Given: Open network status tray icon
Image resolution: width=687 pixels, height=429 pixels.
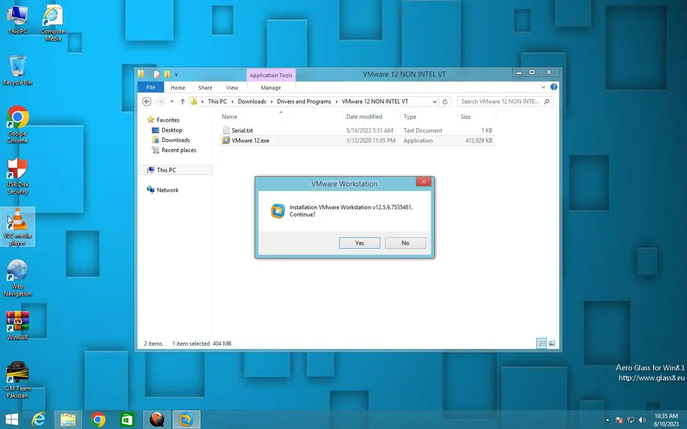Looking at the screenshot, I should pyautogui.click(x=631, y=420).
